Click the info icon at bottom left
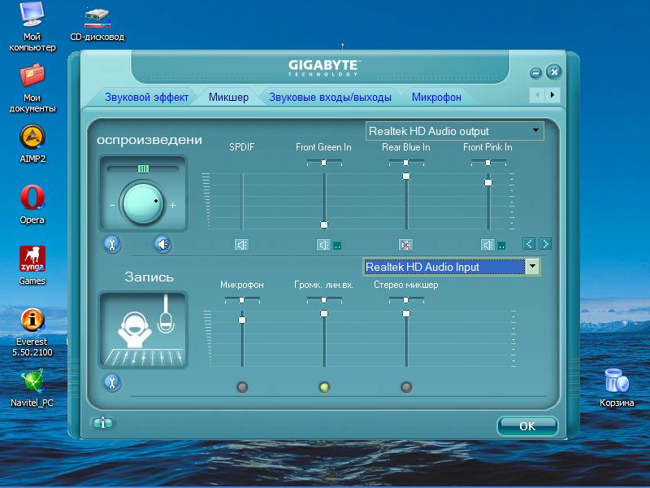This screenshot has width=650, height=488. (102, 423)
